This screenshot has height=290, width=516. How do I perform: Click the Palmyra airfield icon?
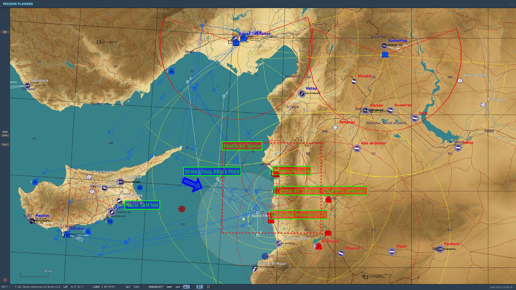[440, 249]
